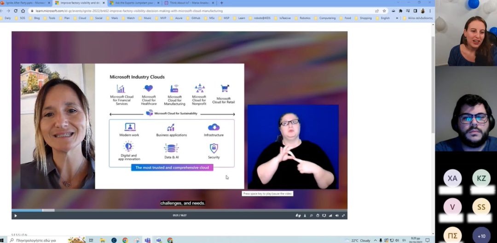
Task: Show hidden system tray icons
Action: point(376,240)
